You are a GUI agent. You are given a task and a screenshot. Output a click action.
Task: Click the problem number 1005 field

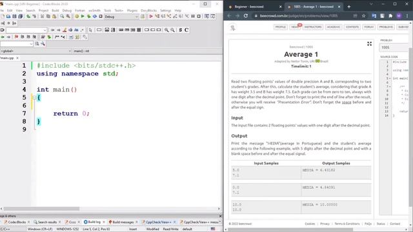pos(394,48)
